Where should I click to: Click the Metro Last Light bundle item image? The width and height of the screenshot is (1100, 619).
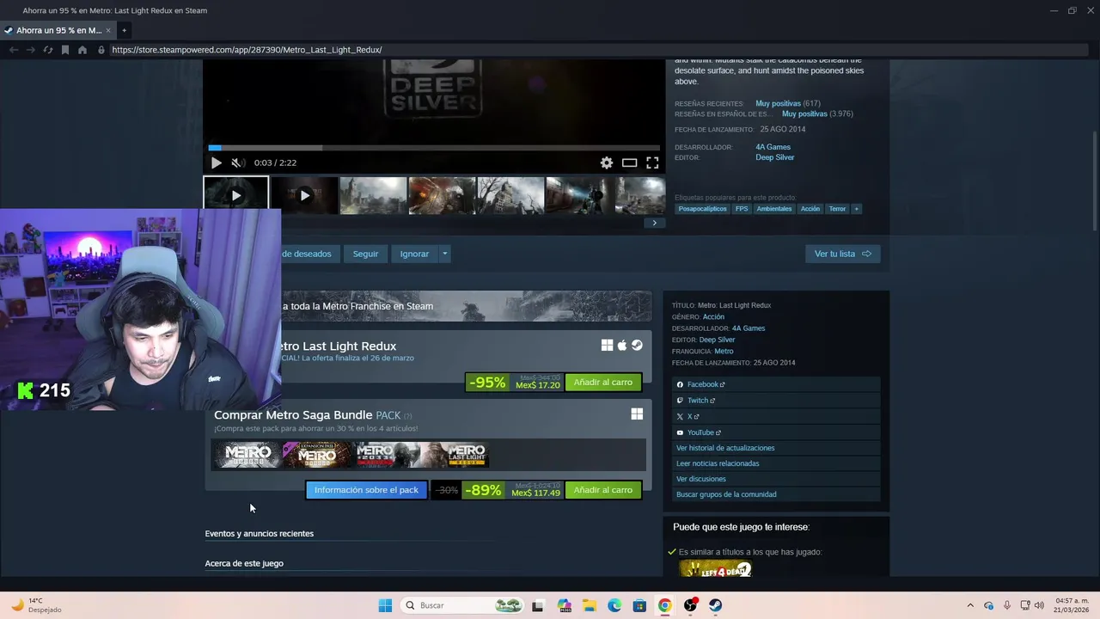[456, 455]
